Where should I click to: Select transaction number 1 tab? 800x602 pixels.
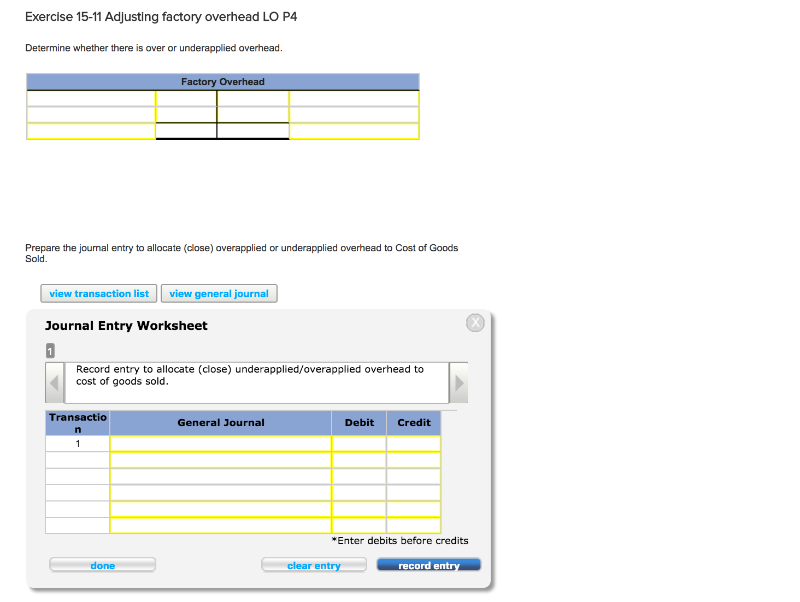50,351
